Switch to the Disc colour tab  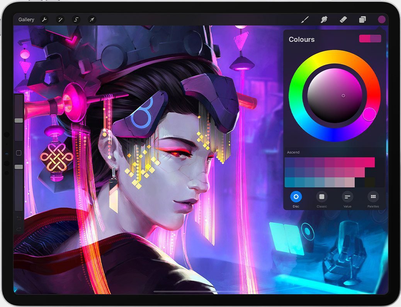tap(296, 197)
